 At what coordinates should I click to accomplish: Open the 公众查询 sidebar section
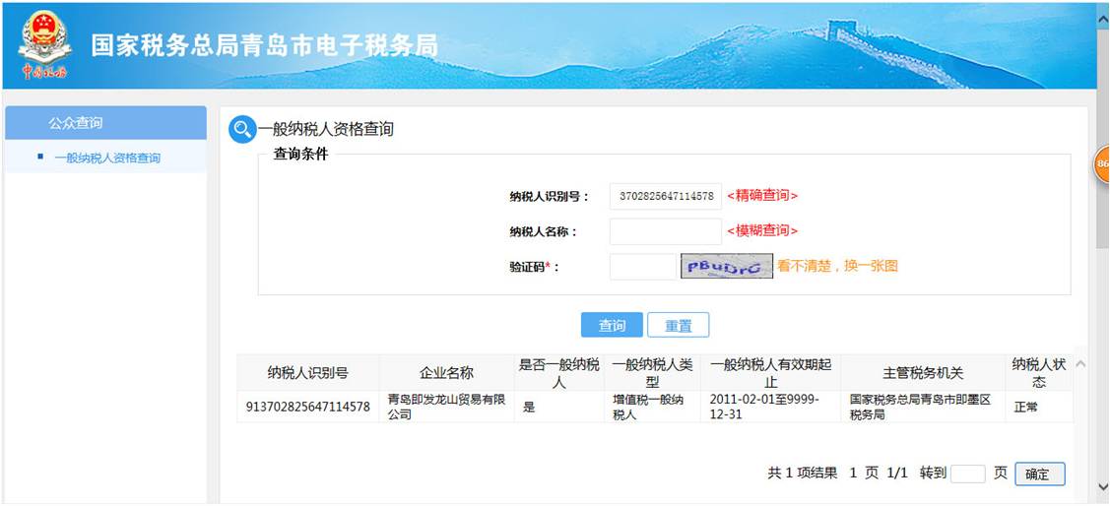(x=105, y=123)
